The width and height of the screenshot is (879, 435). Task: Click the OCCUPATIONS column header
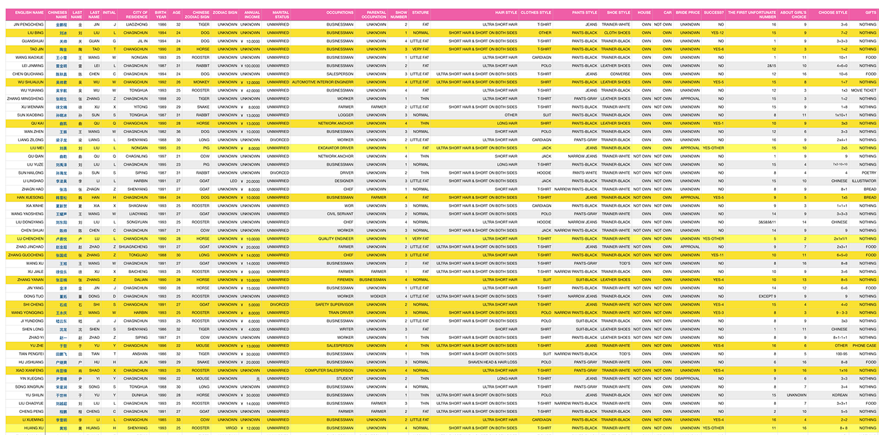click(340, 12)
